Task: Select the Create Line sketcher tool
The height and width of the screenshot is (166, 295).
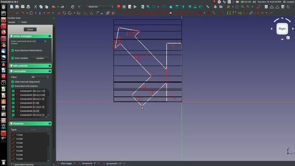Action: [17, 13]
